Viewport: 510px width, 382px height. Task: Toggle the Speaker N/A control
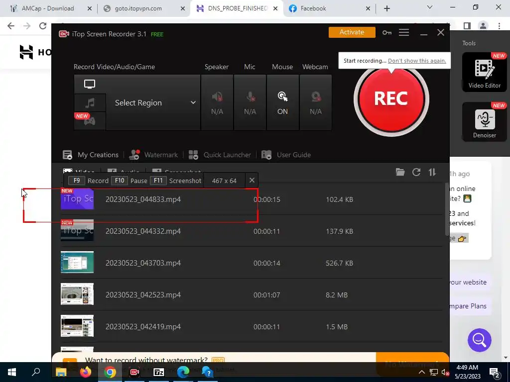pyautogui.click(x=217, y=102)
